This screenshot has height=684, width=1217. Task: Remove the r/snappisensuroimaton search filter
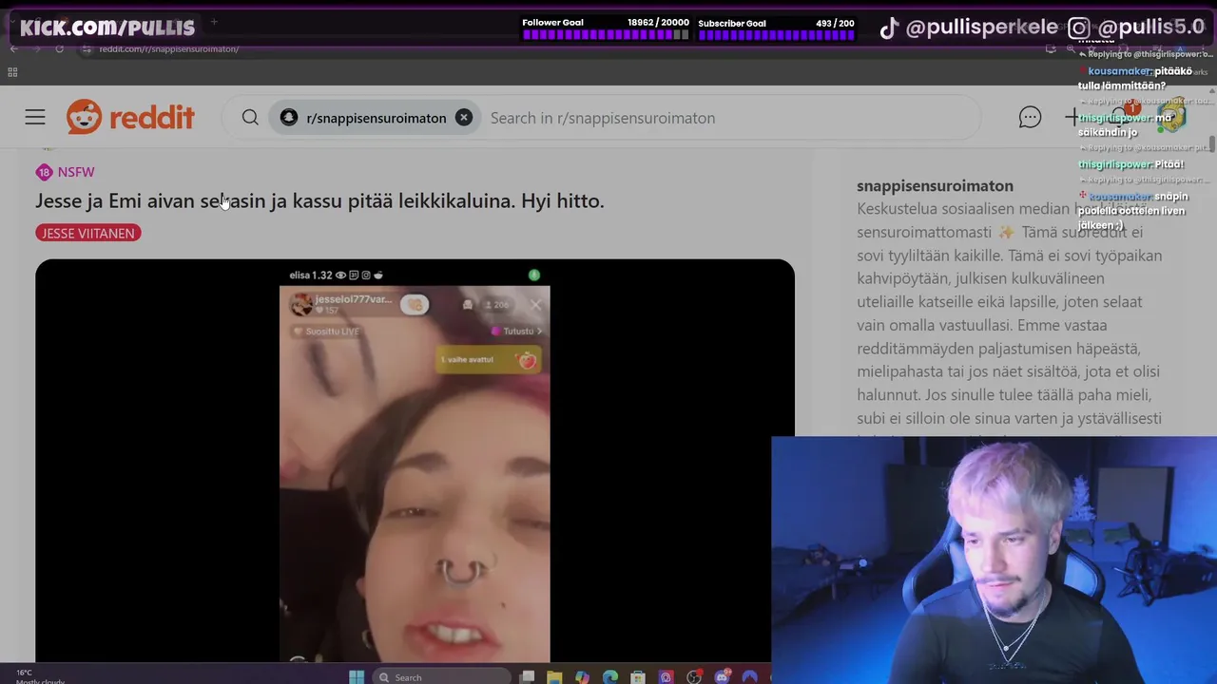click(x=464, y=118)
